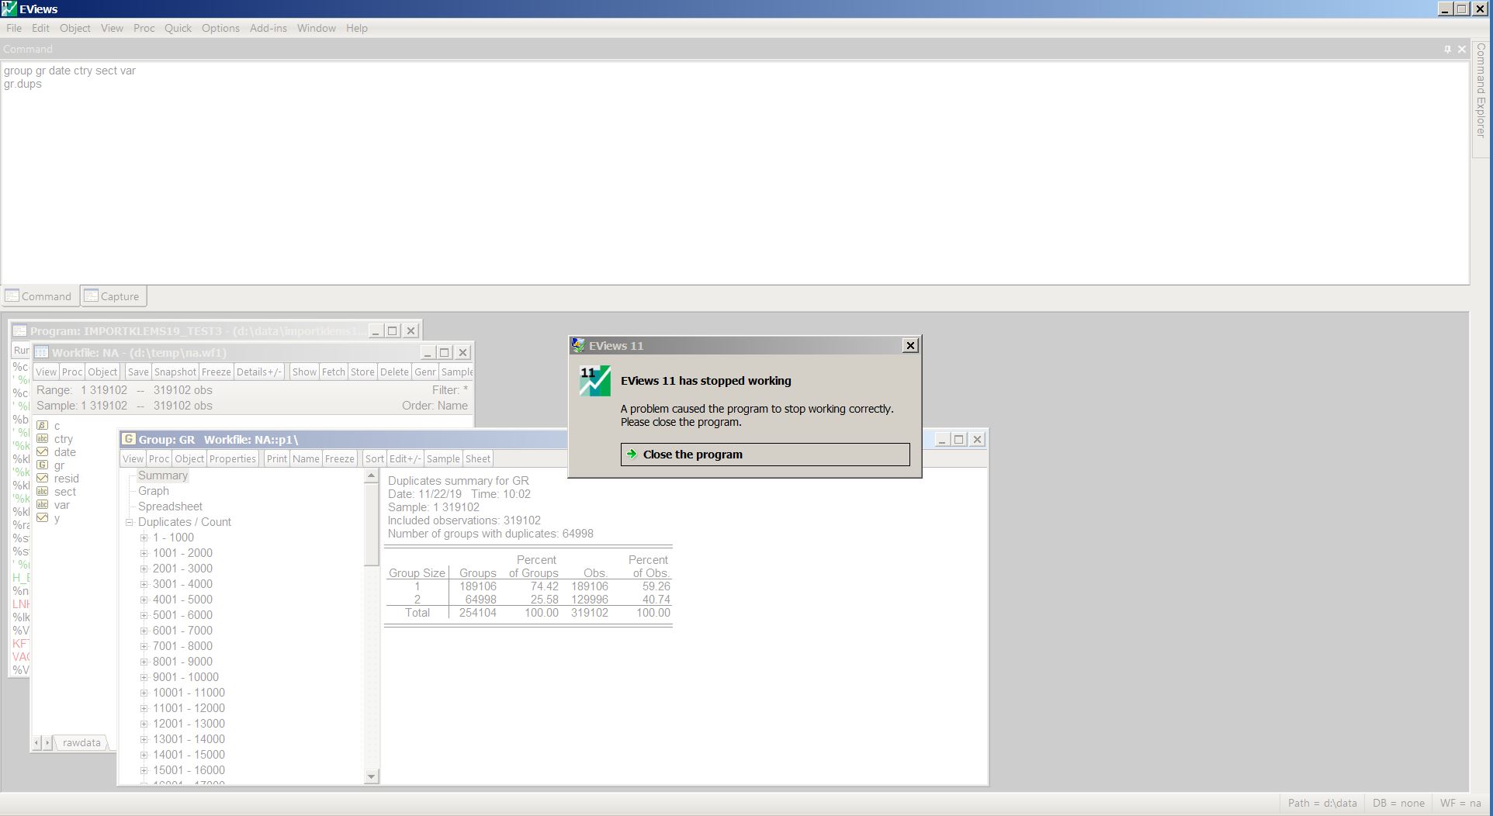Click the EViews application logo icon
The width and height of the screenshot is (1493, 816).
coord(9,9)
